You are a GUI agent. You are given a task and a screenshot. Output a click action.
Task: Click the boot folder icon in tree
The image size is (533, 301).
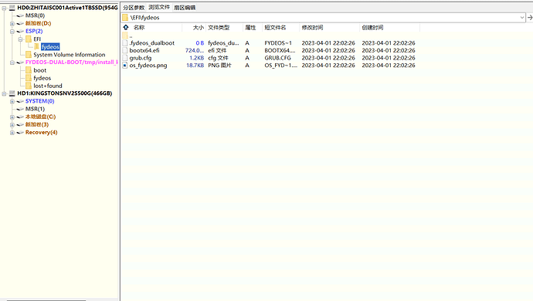[29, 70]
